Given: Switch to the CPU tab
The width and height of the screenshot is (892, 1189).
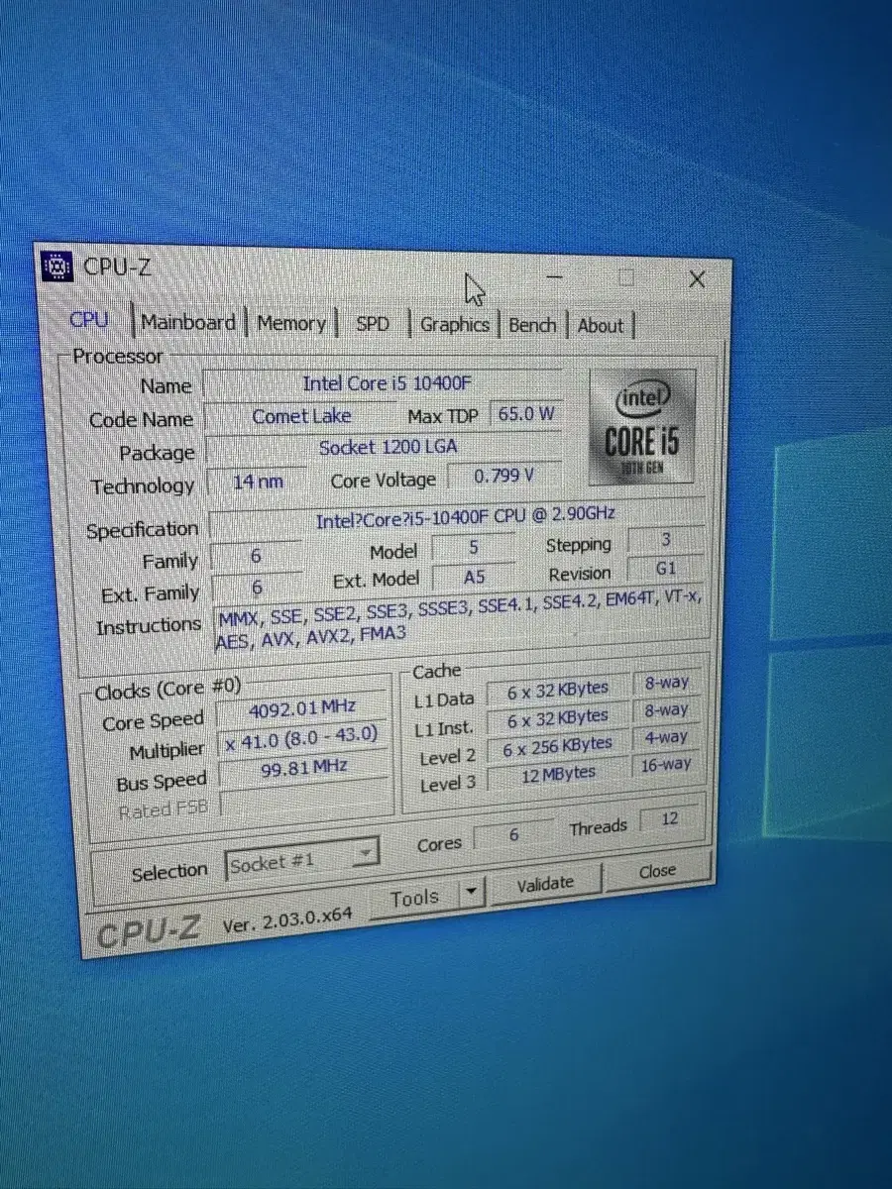Looking at the screenshot, I should (89, 320).
